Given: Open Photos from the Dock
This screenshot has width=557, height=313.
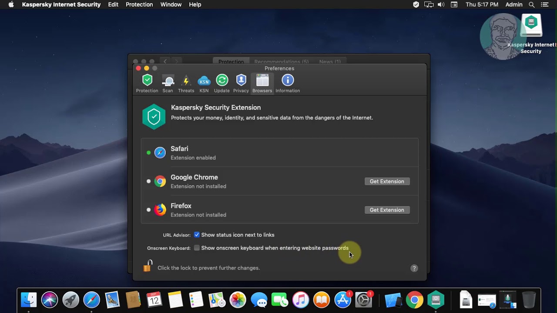Looking at the screenshot, I should [x=238, y=300].
